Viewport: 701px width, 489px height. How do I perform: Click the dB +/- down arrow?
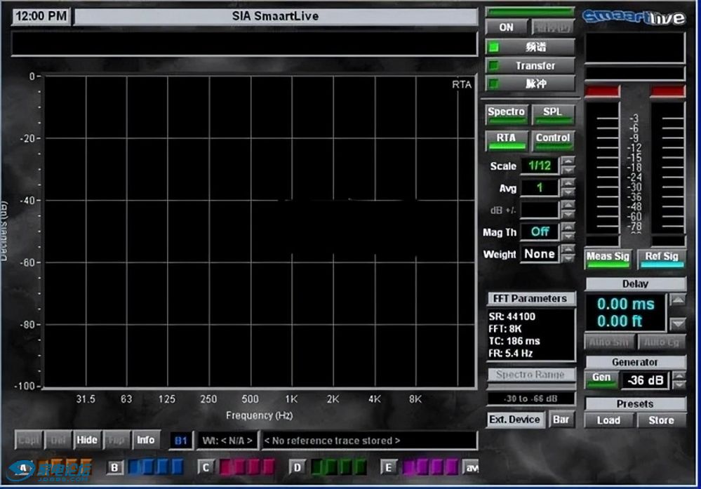pyautogui.click(x=568, y=214)
